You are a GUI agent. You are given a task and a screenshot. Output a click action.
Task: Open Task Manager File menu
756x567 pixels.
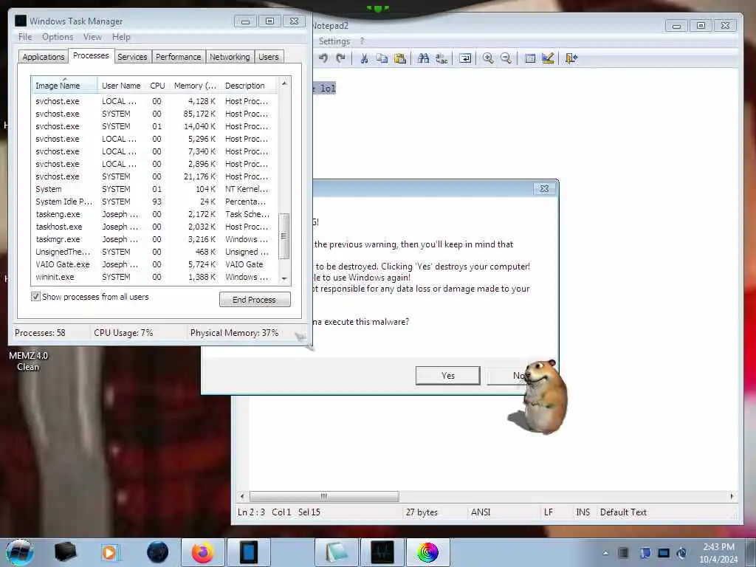25,37
